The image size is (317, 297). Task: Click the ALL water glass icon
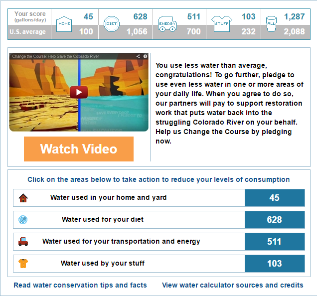tap(271, 24)
